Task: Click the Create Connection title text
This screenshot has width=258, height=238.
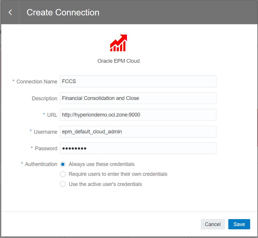Action: (63, 12)
